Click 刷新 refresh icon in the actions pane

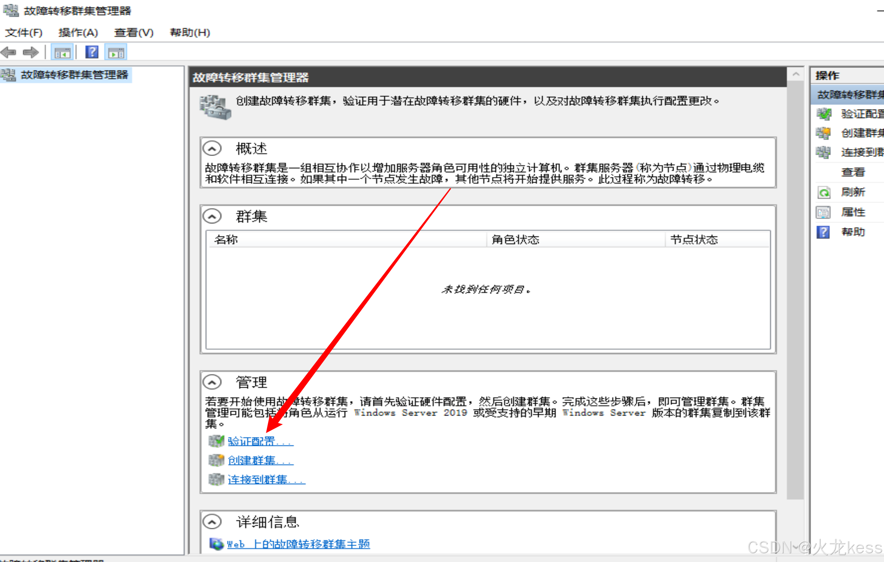coord(824,192)
